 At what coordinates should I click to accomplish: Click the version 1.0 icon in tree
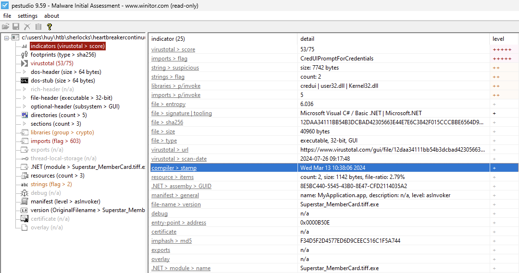tap(25, 210)
